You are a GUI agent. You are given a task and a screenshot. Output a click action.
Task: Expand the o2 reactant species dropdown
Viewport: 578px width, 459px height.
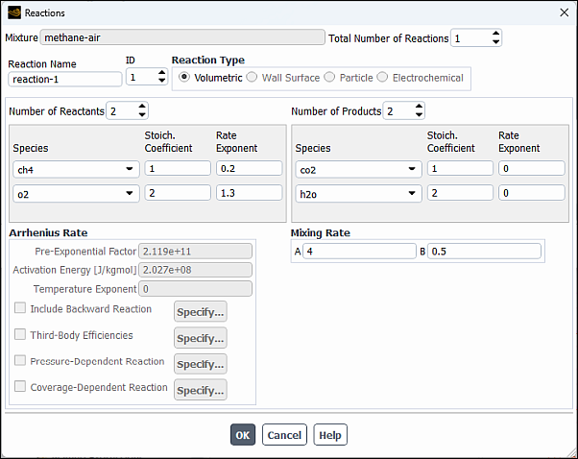[x=73, y=194]
